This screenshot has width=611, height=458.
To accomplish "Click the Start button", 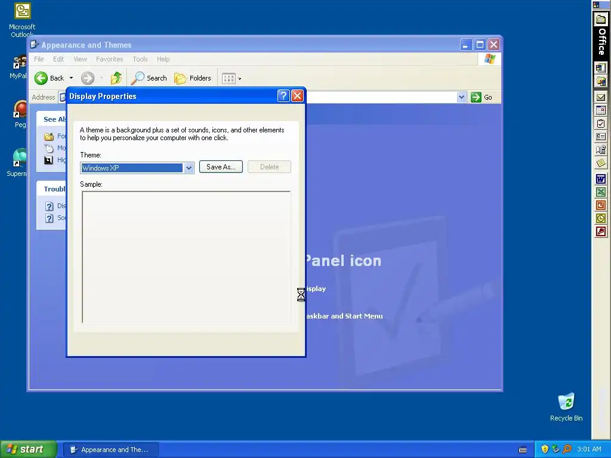I will coord(28,449).
